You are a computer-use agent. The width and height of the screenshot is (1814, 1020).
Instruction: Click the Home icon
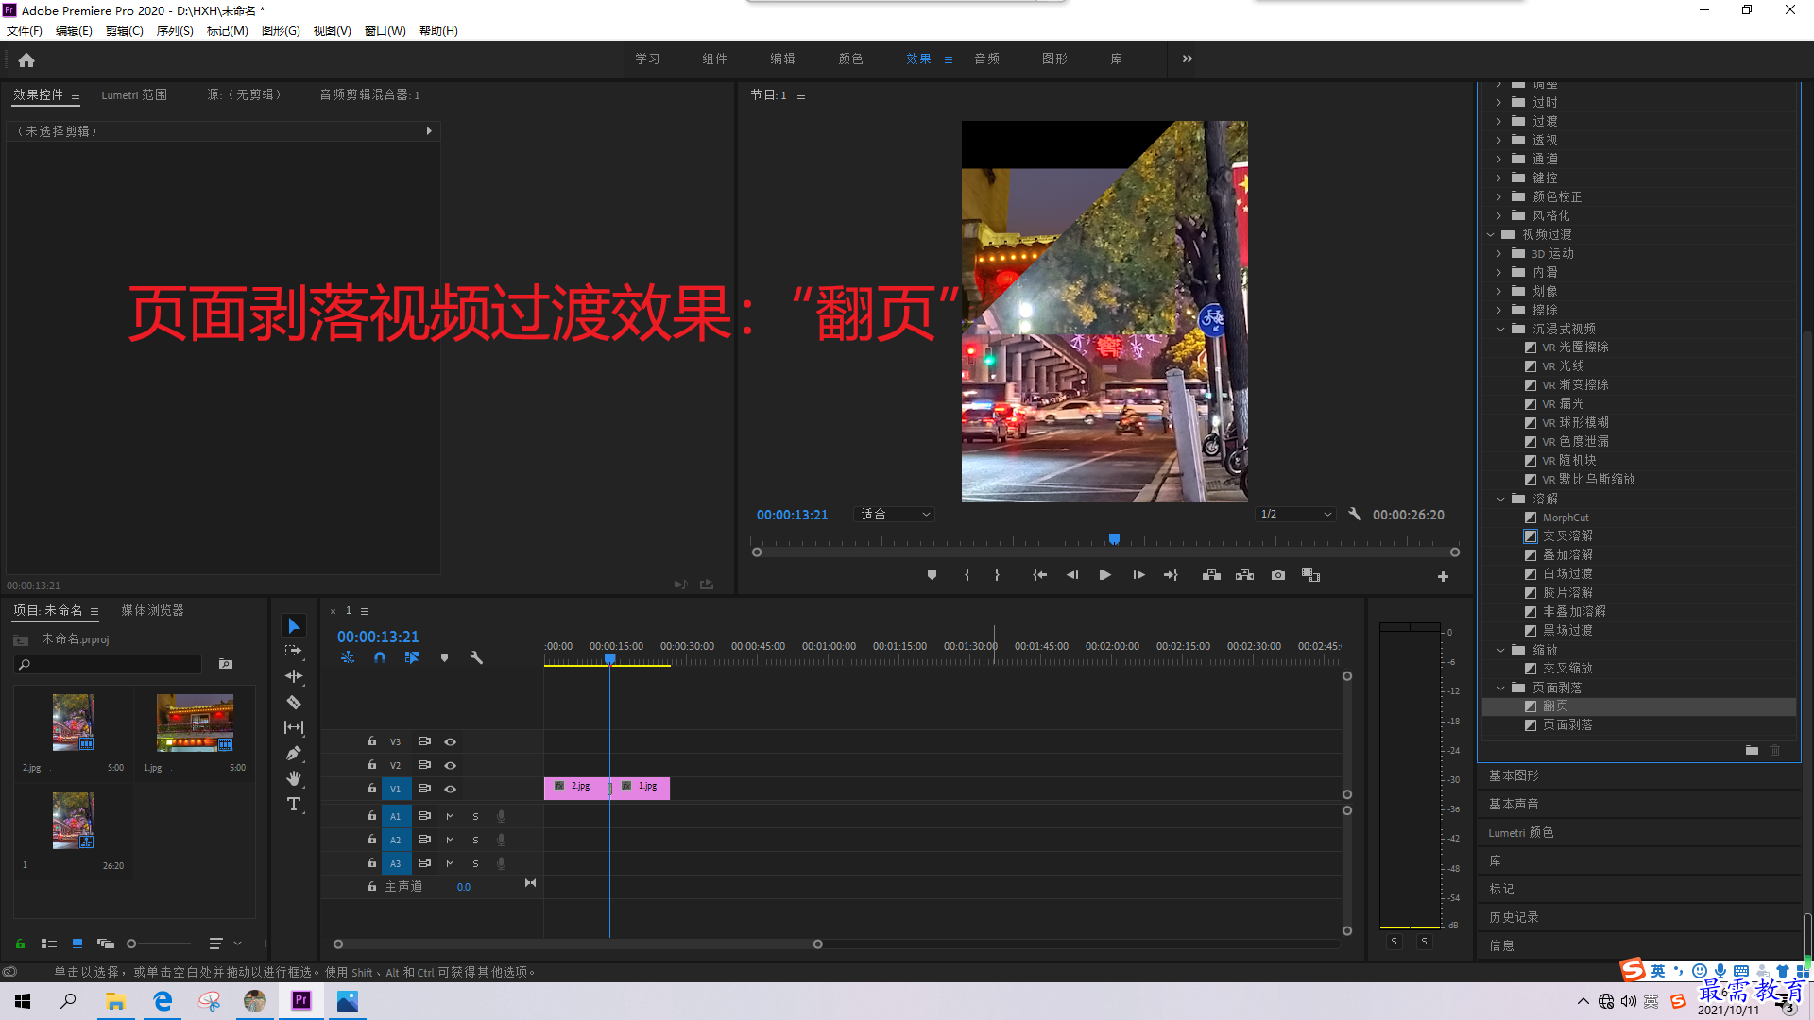click(x=26, y=59)
